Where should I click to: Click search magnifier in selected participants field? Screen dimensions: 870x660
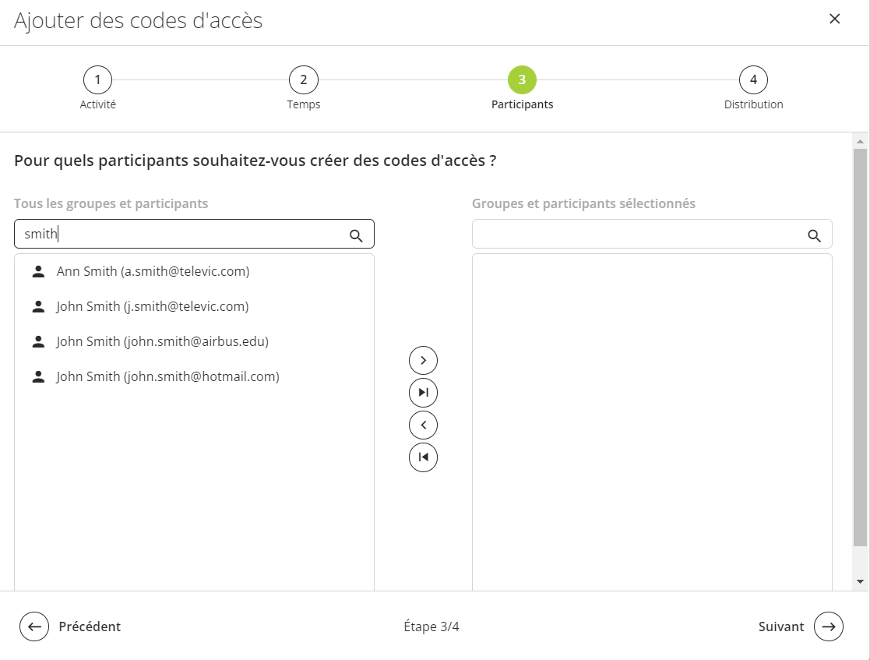pyautogui.click(x=814, y=236)
